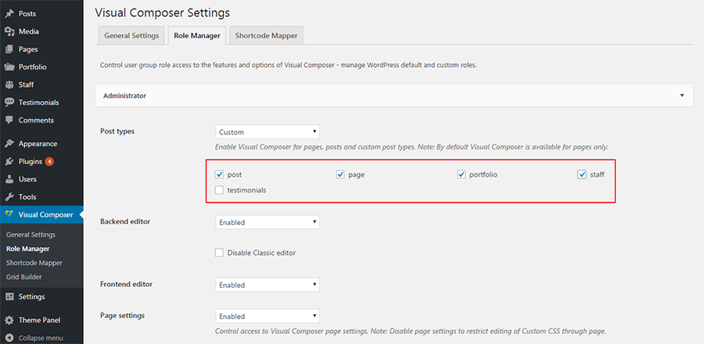Click the Media icon in sidebar
This screenshot has width=704, height=344.
pyautogui.click(x=9, y=31)
